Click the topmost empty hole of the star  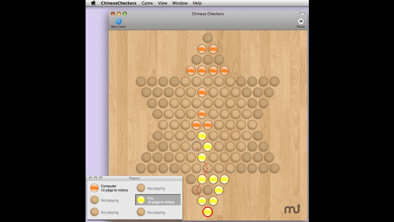207,38
